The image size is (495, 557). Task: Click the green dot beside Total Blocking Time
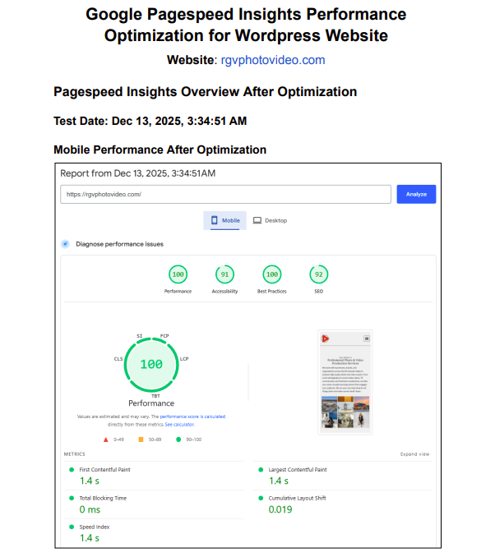coord(72,499)
